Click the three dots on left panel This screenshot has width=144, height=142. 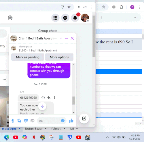[x=4, y=80]
